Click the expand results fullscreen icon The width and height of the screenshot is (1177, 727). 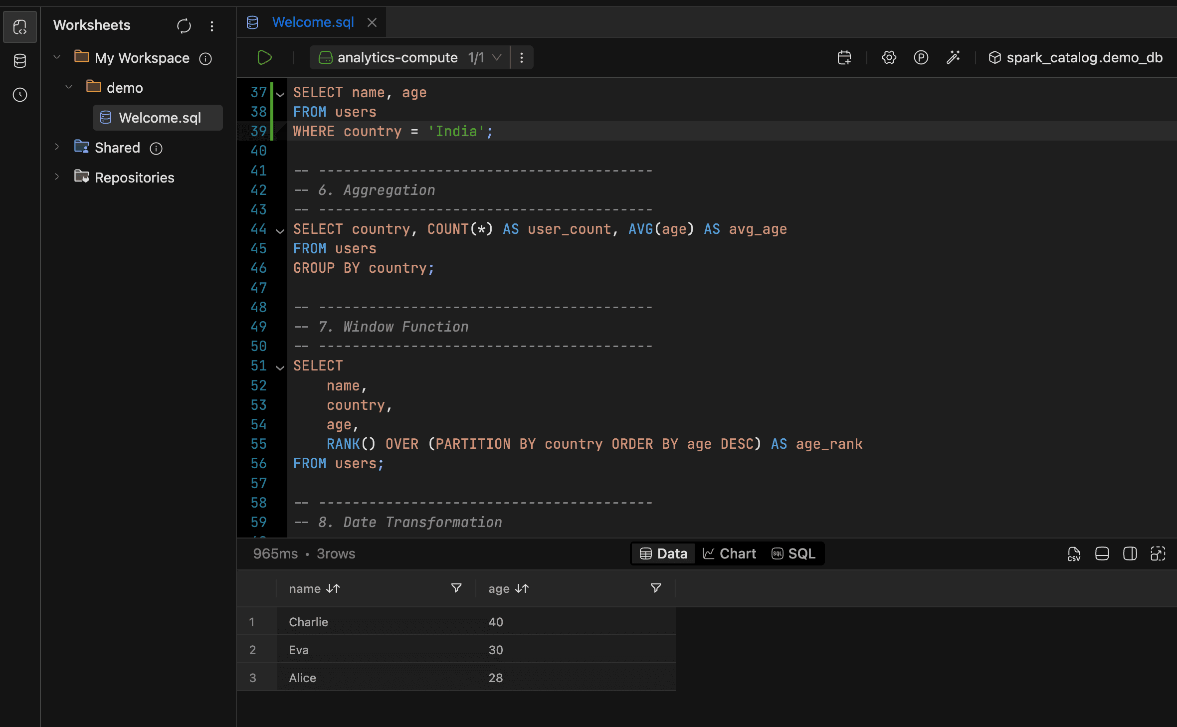click(x=1158, y=554)
